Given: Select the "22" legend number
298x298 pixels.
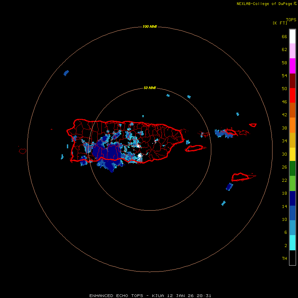Looking at the screenshot, I should pos(284,180).
